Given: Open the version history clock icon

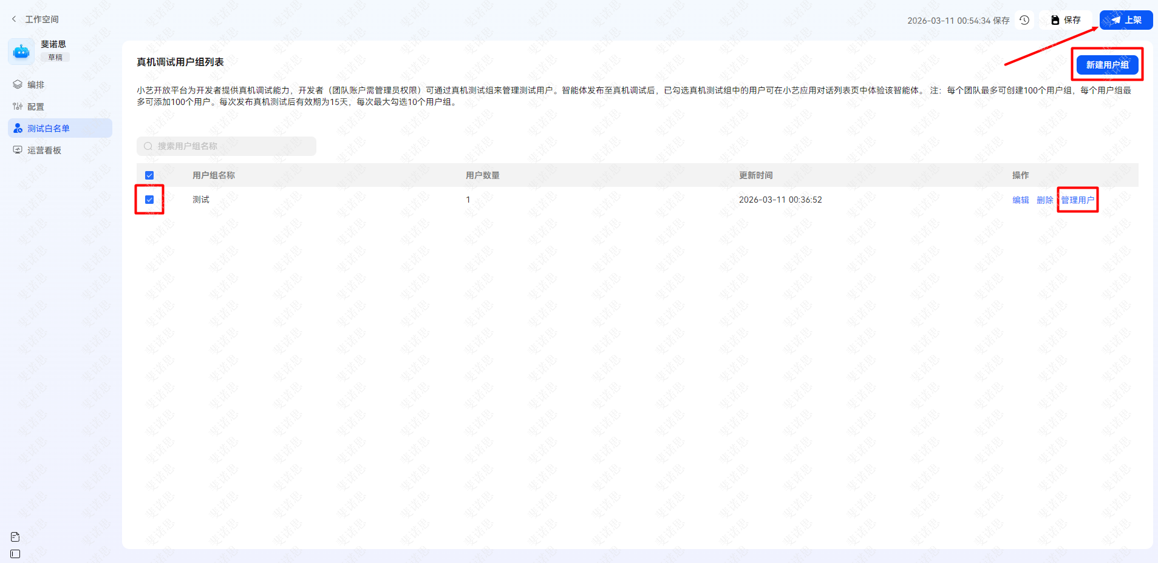Looking at the screenshot, I should (x=1024, y=20).
